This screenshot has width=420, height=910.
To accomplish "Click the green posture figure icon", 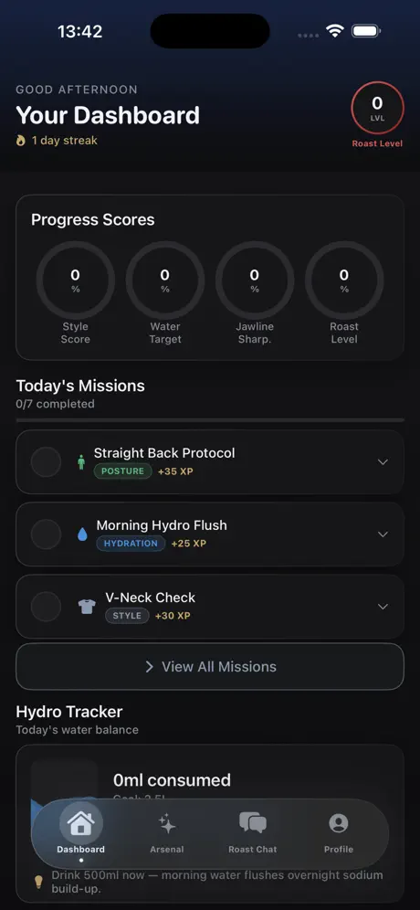I will coord(81,462).
